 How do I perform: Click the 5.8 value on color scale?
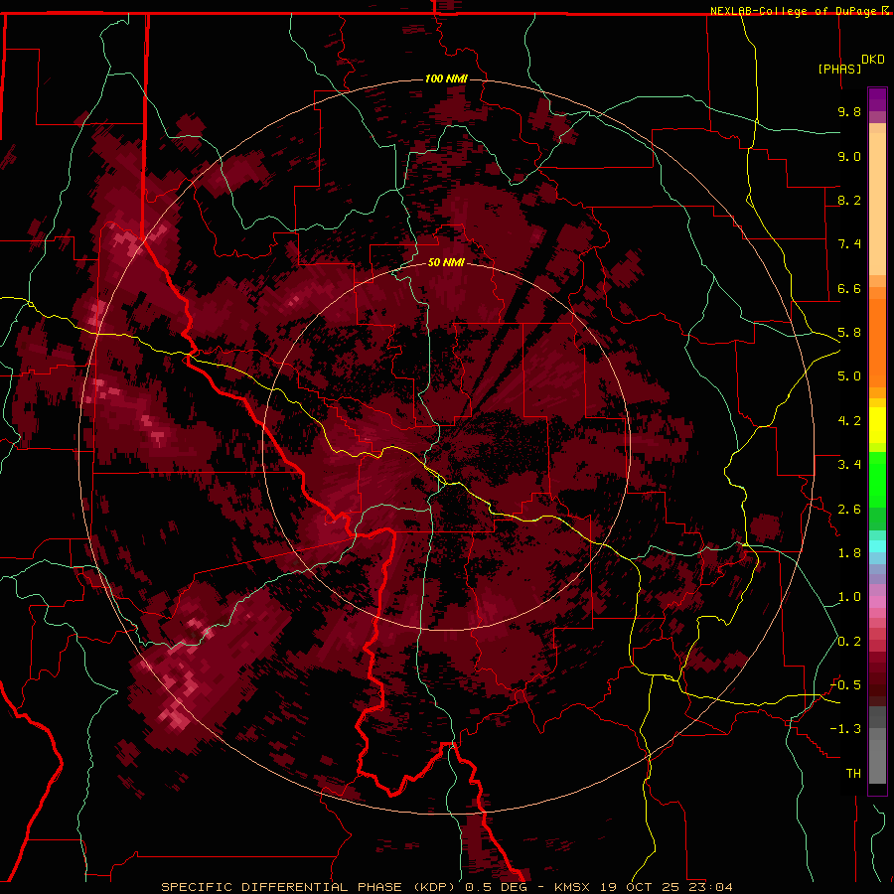point(849,333)
